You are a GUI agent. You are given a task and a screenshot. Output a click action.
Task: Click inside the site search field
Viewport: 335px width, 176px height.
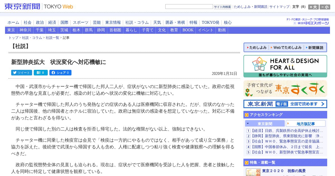(189, 7)
